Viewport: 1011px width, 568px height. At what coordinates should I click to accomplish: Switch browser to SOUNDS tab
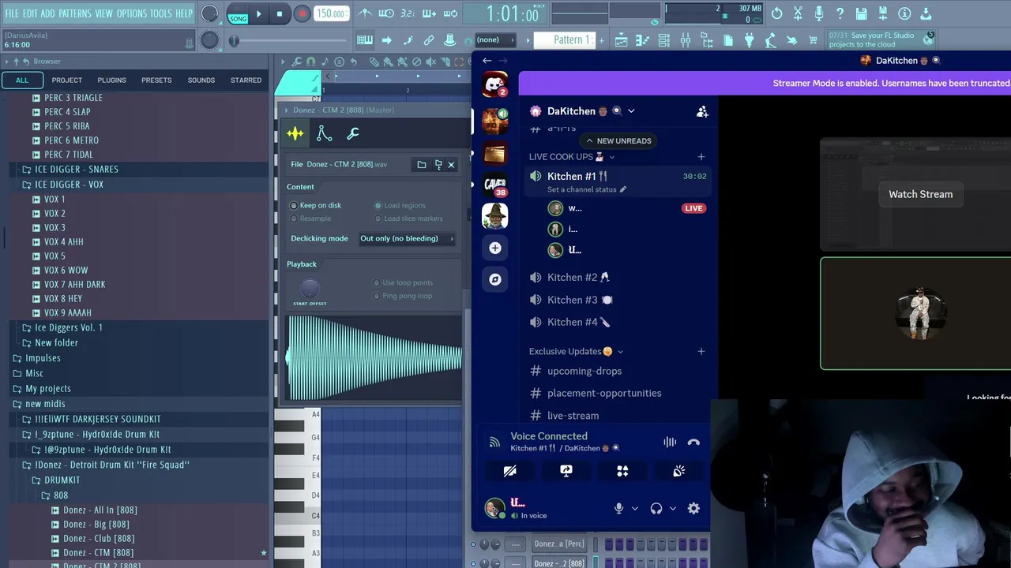[201, 80]
